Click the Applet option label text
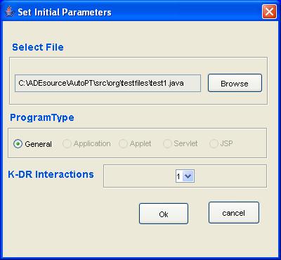281x260 pixels. 140,143
